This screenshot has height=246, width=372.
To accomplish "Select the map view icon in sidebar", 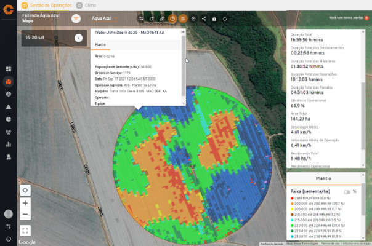I will tap(9, 82).
